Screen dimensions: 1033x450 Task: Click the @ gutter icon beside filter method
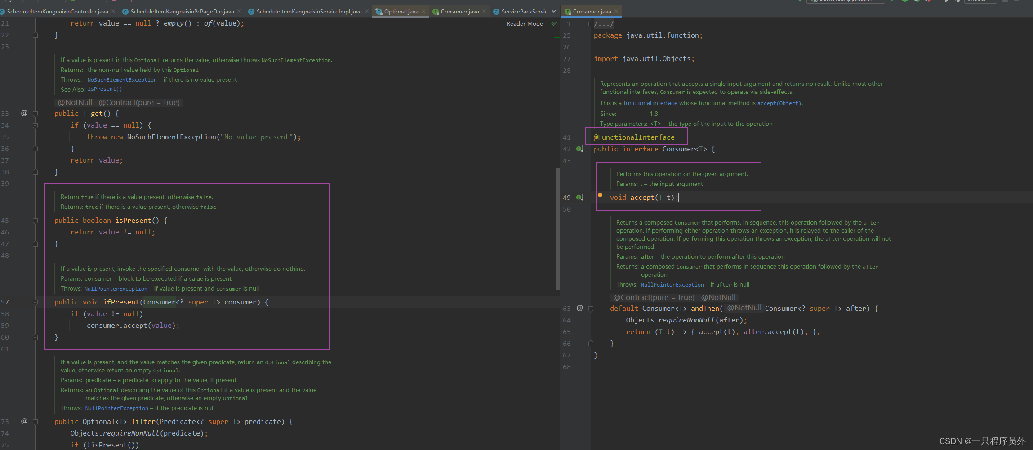point(24,421)
